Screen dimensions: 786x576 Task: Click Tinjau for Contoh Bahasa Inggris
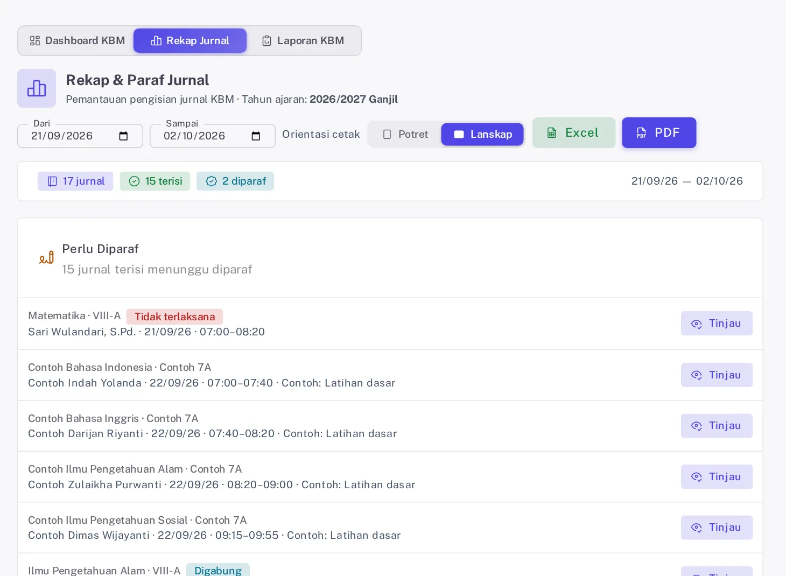717,425
